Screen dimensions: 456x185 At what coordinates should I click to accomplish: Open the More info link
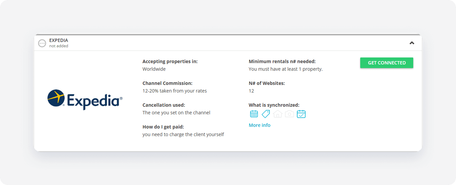[x=259, y=125]
